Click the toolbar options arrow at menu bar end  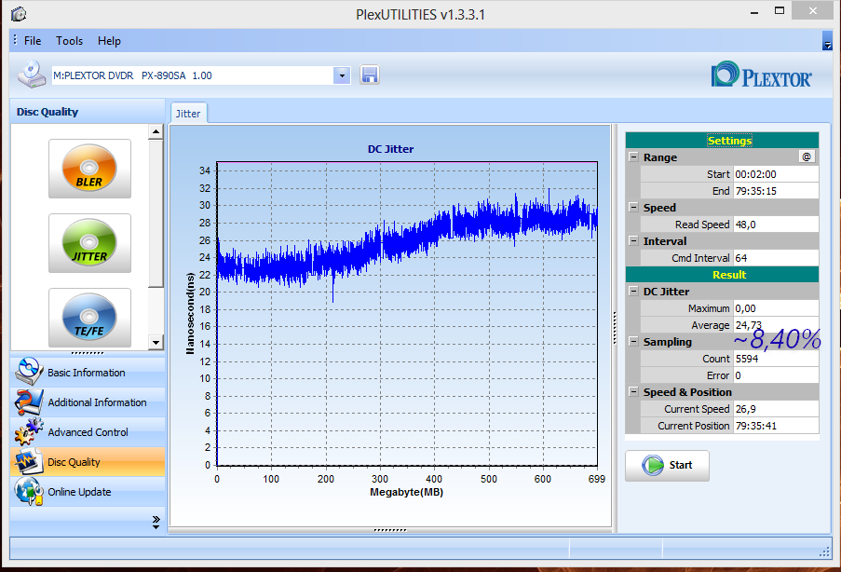coord(827,41)
